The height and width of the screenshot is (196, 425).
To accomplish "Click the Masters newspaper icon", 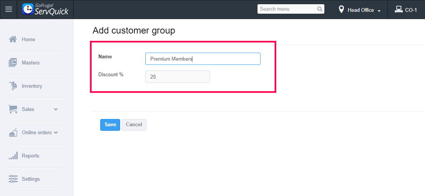I will [13, 63].
